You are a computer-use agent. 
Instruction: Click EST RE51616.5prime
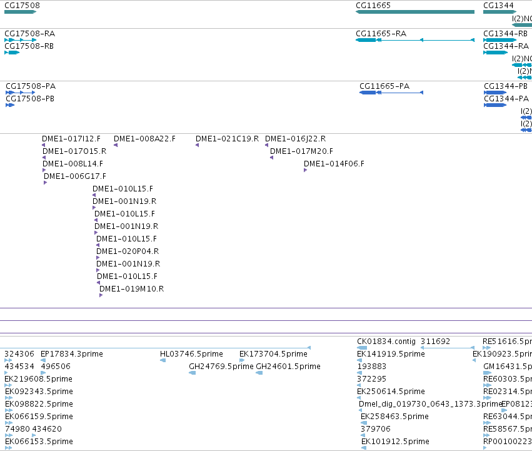[486, 348]
